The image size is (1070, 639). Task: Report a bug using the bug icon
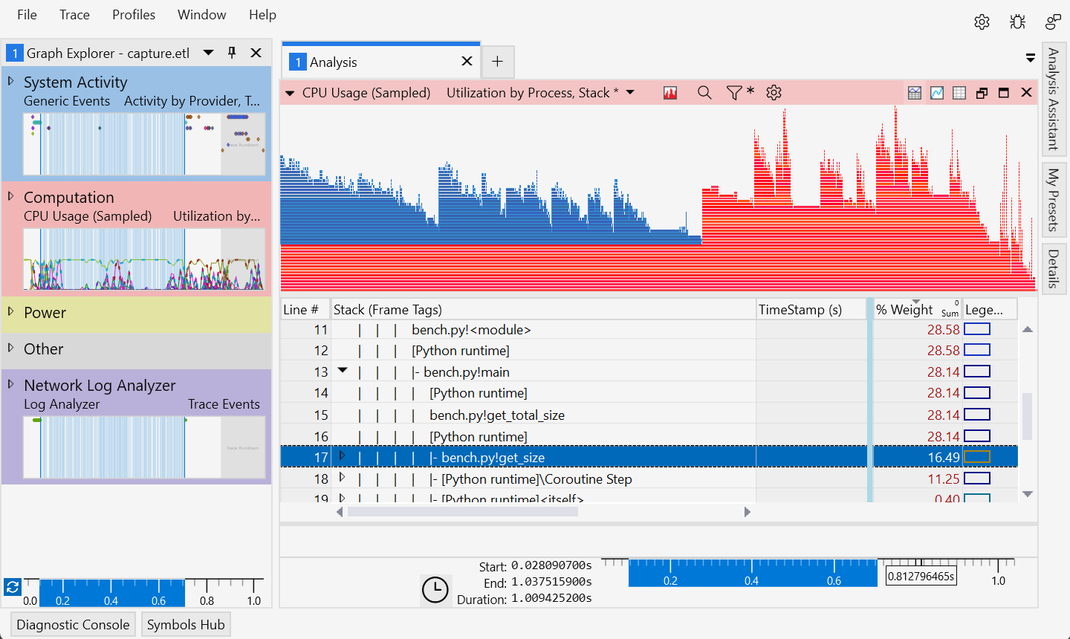click(x=1017, y=22)
